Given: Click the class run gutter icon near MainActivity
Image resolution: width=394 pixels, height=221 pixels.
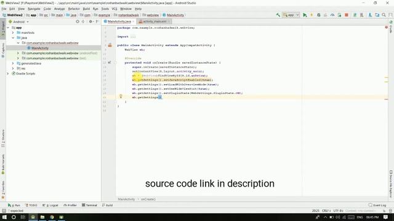Looking at the screenshot, I should [x=110, y=45].
